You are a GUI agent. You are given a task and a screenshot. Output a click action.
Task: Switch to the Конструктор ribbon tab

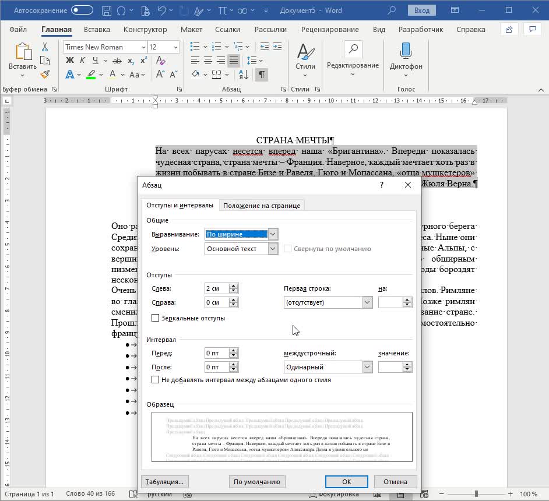pyautogui.click(x=145, y=29)
